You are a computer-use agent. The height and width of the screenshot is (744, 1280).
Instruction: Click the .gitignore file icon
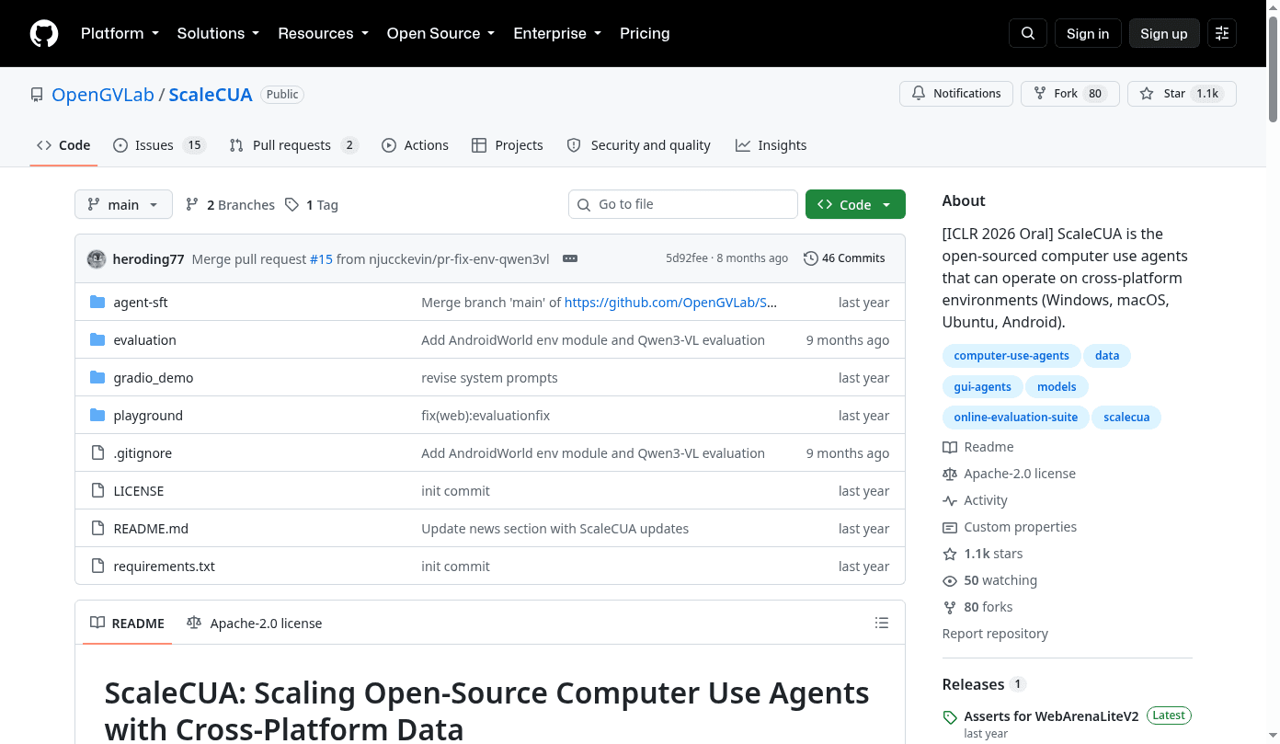(x=98, y=452)
